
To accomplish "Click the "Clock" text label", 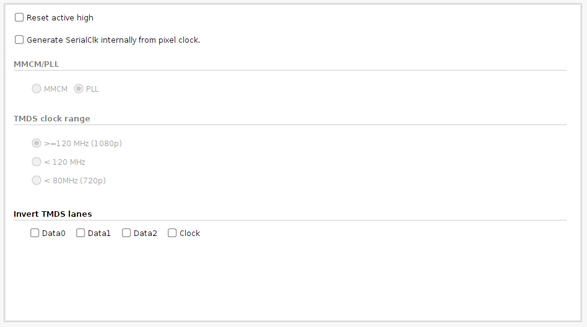I will point(189,233).
